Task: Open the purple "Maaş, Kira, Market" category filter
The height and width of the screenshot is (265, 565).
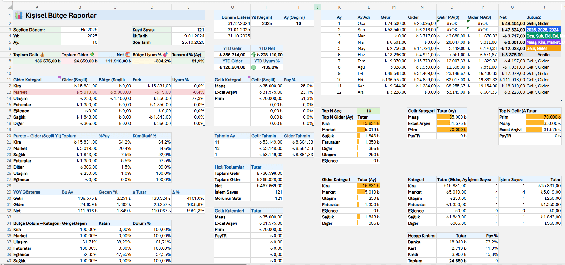Action: coord(543,42)
